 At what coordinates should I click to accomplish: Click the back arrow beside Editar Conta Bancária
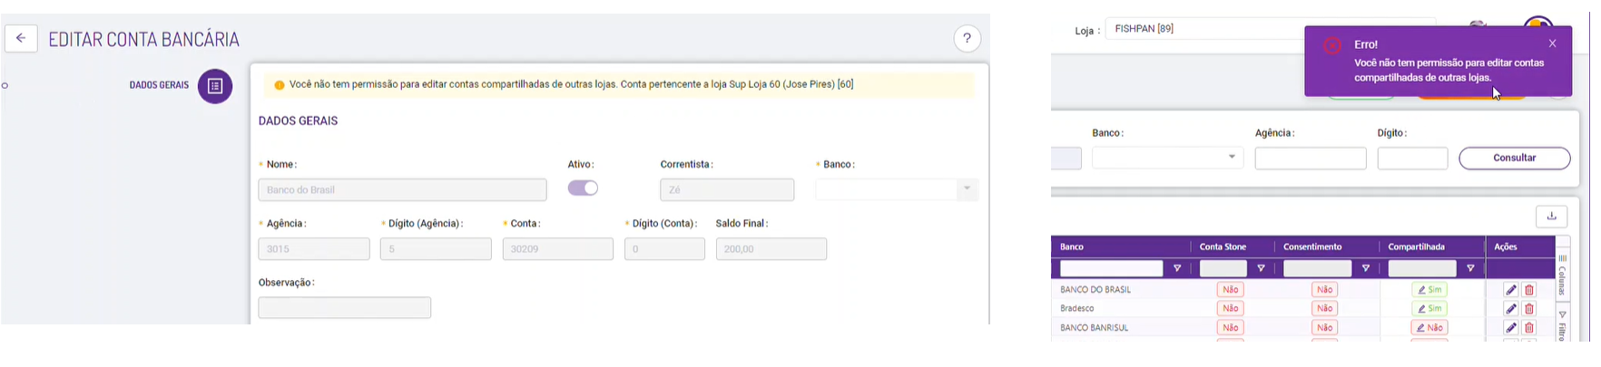pos(21,39)
